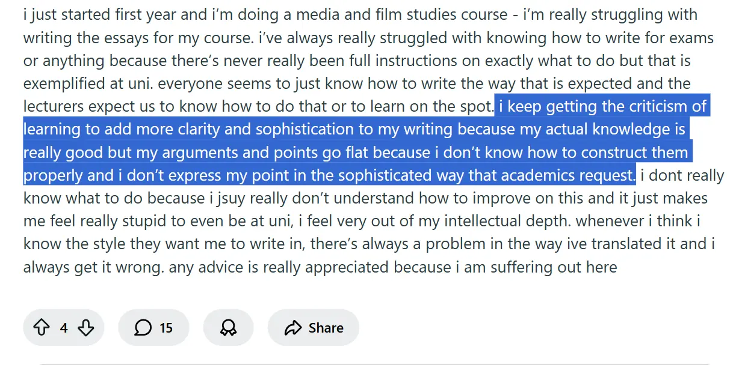Click the Share button label
This screenshot has width=736, height=365.
[x=326, y=328]
